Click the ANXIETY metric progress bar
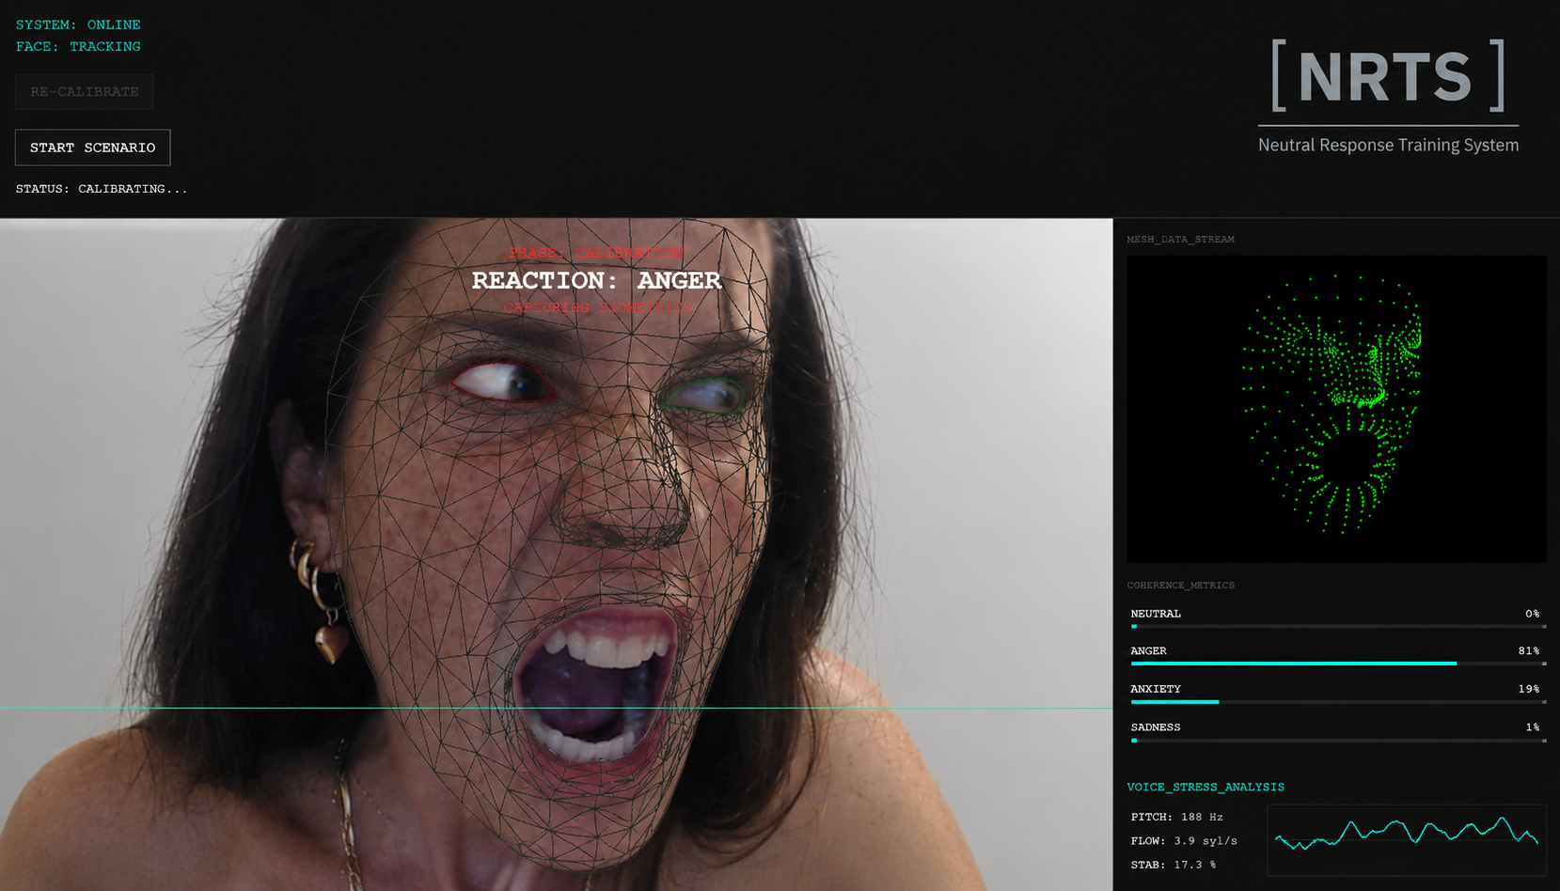1560x891 pixels. (1338, 702)
